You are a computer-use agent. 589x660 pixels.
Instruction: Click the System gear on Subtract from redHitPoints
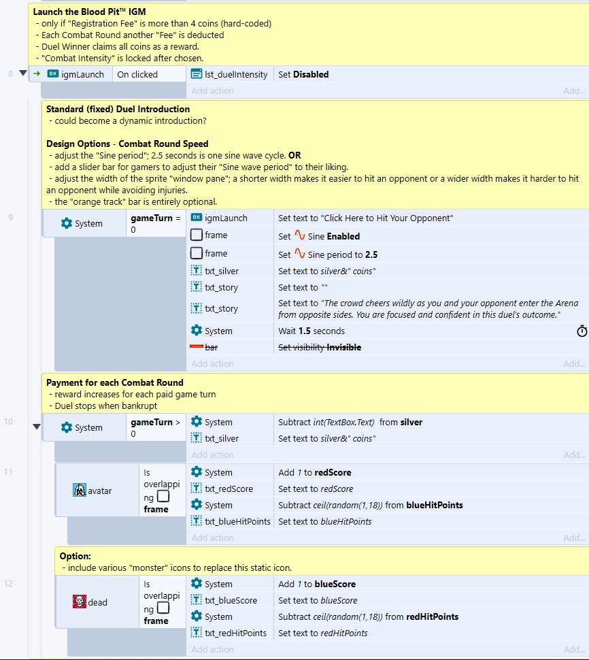pos(197,616)
